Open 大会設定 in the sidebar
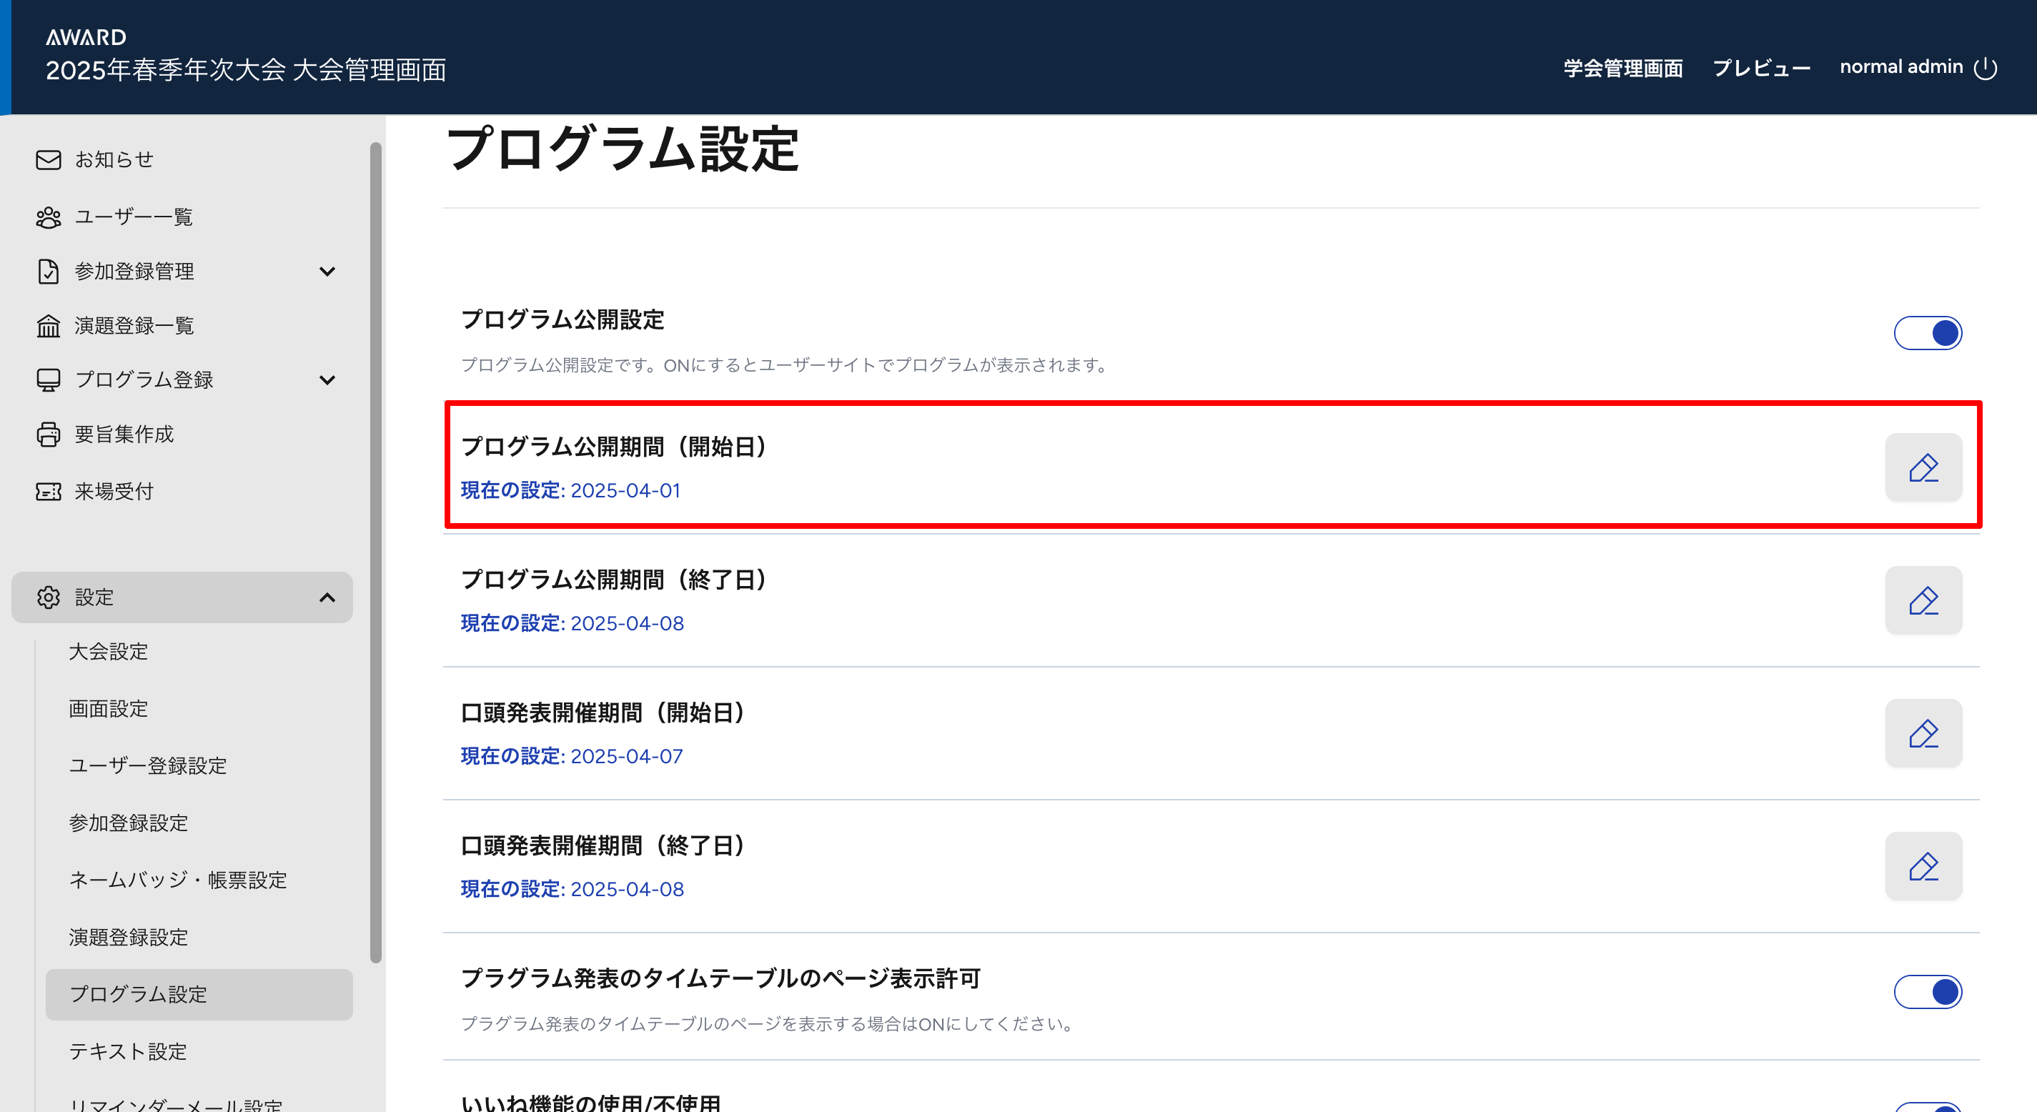 pyautogui.click(x=109, y=652)
